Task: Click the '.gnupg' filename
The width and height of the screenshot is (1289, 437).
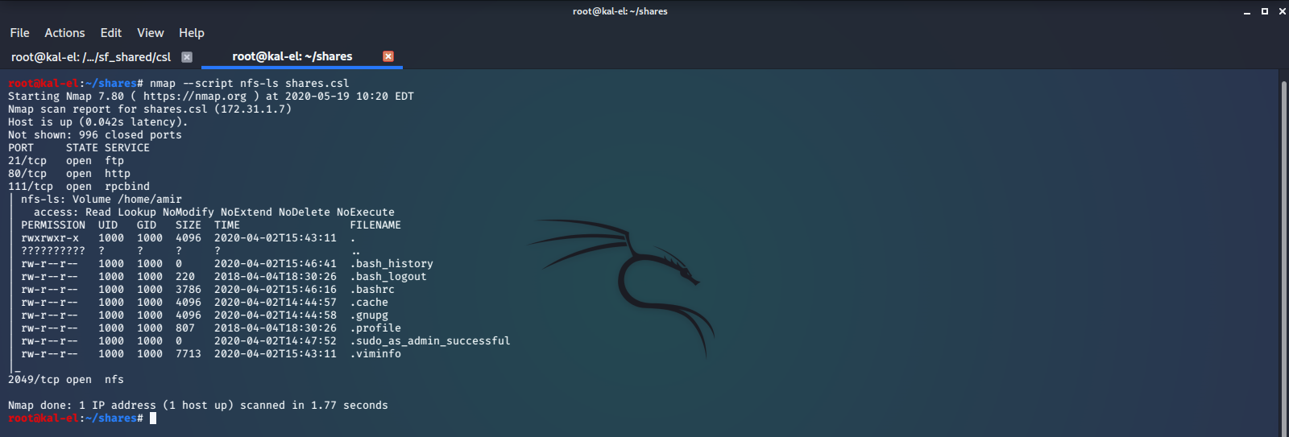Action: 369,315
